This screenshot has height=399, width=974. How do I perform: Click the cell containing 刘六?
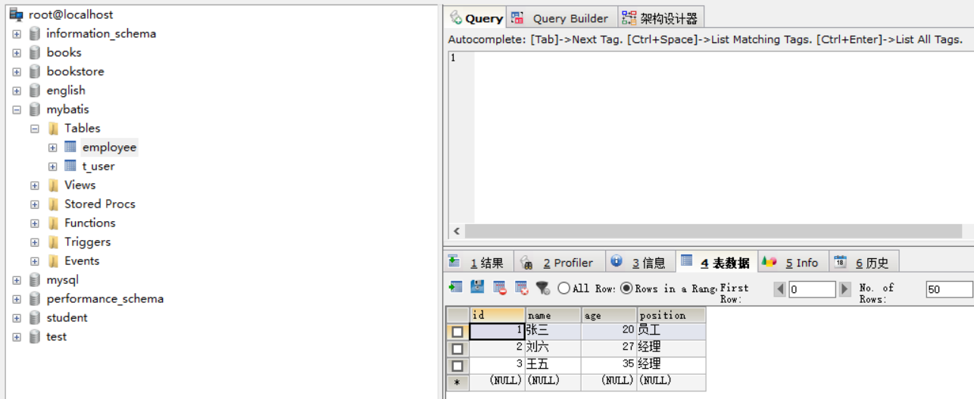(553, 348)
